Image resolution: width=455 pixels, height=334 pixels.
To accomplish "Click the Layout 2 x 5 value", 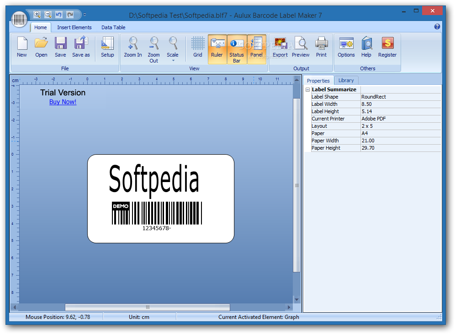I will [401, 126].
